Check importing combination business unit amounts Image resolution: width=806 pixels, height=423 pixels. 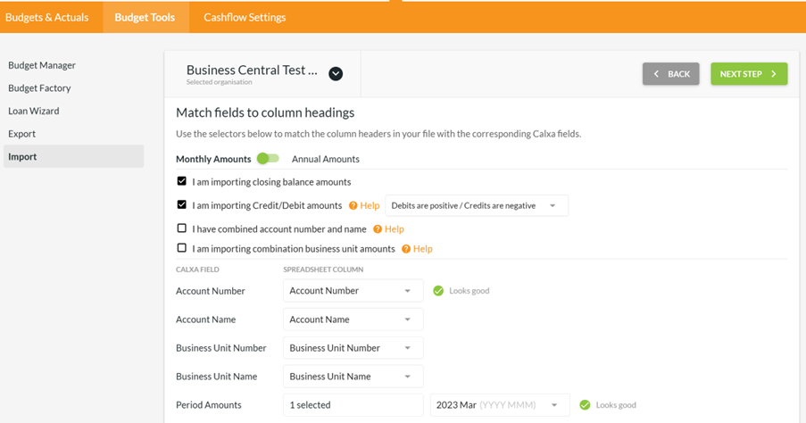(182, 248)
